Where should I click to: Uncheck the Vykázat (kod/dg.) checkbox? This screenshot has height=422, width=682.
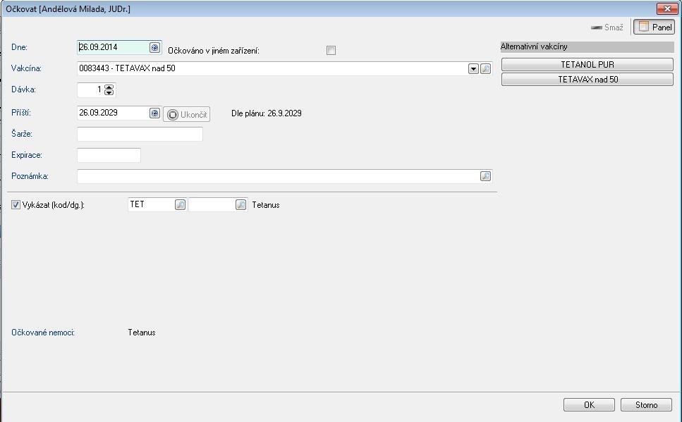click(16, 205)
